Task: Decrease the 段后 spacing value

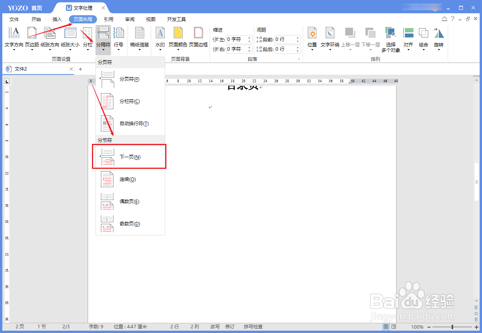Action: [x=298, y=51]
